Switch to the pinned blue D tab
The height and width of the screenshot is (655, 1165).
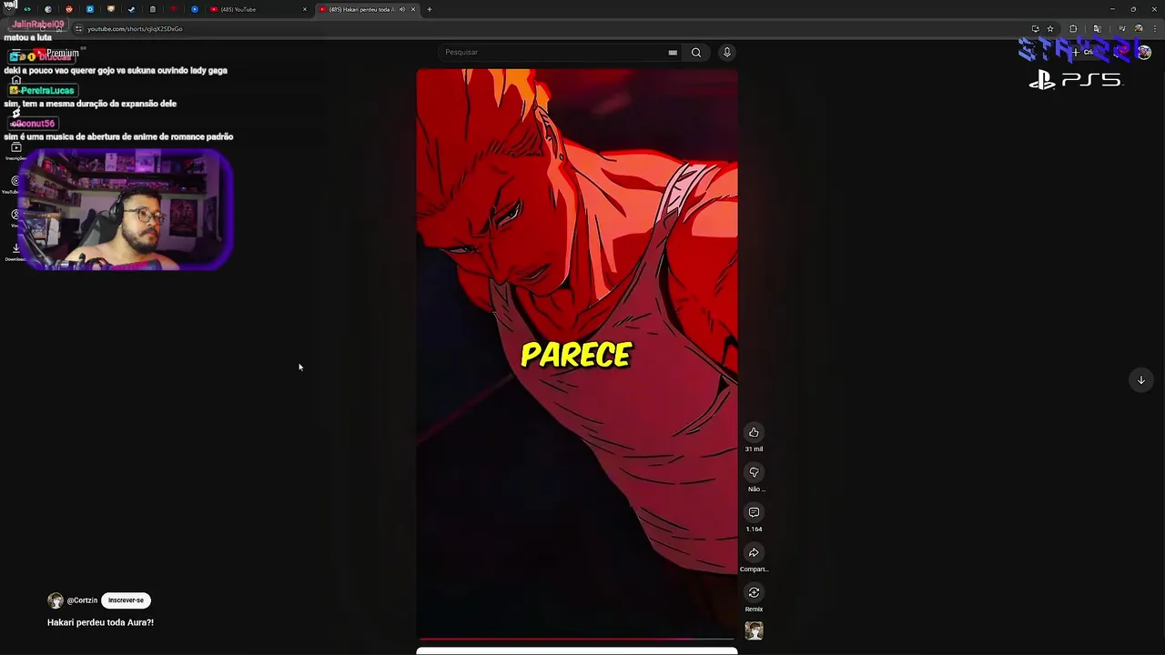click(90, 9)
